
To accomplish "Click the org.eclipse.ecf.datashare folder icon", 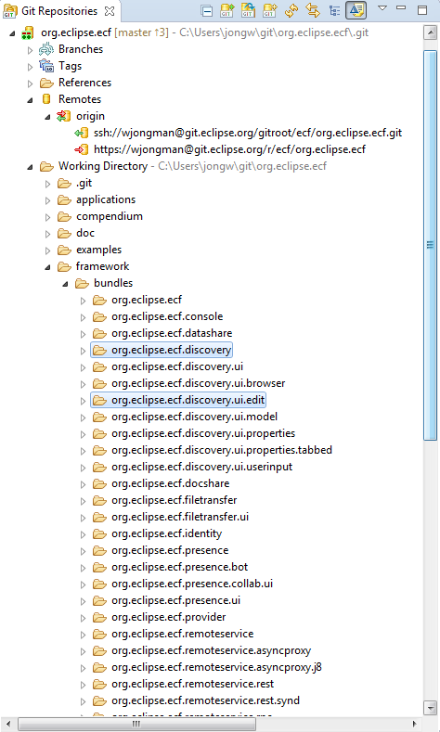I will coord(99,333).
